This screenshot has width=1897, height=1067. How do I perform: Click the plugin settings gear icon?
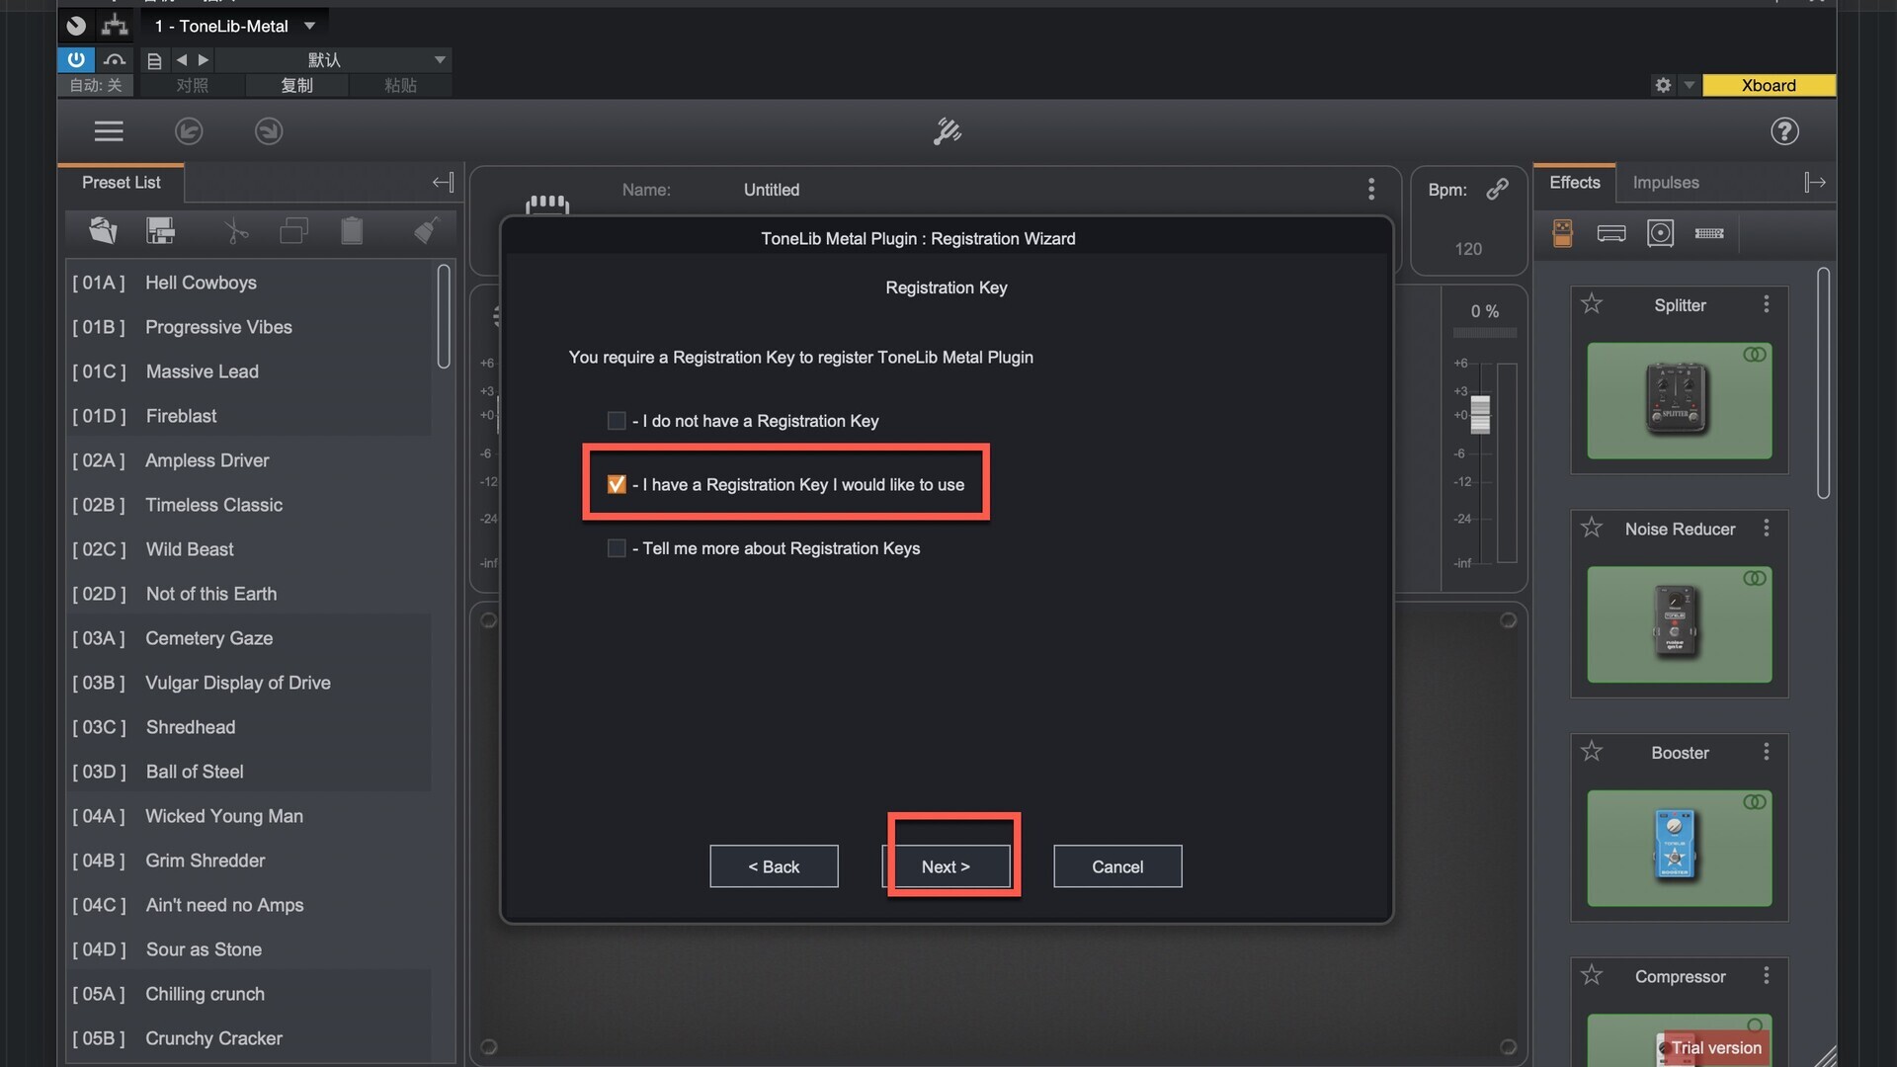1663,85
